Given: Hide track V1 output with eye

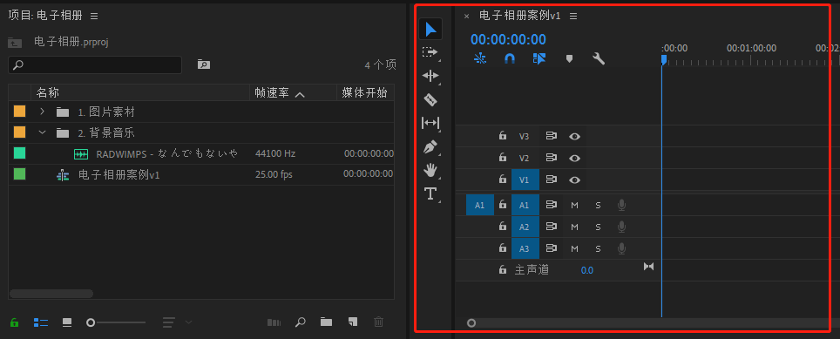Looking at the screenshot, I should [575, 180].
